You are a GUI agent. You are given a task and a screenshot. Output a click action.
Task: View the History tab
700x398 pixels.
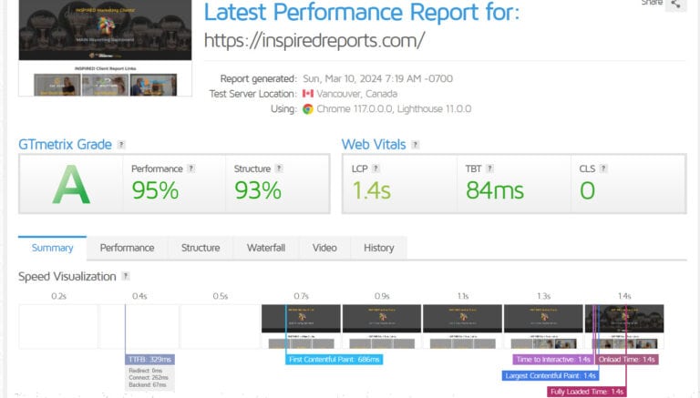[378, 248]
